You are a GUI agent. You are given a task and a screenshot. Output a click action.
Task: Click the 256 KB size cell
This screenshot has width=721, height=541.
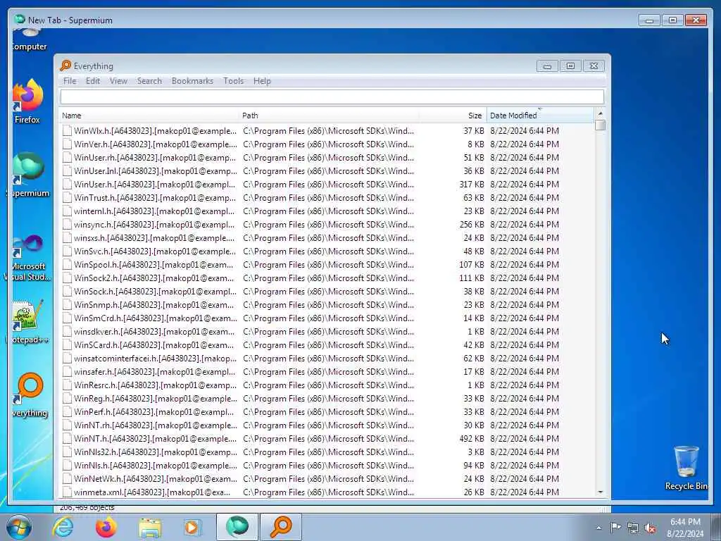[471, 225]
